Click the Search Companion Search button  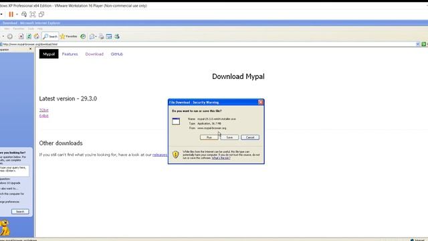[20, 212]
